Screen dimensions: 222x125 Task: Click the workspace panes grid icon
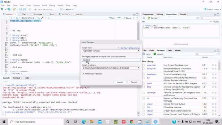coord(61,9)
